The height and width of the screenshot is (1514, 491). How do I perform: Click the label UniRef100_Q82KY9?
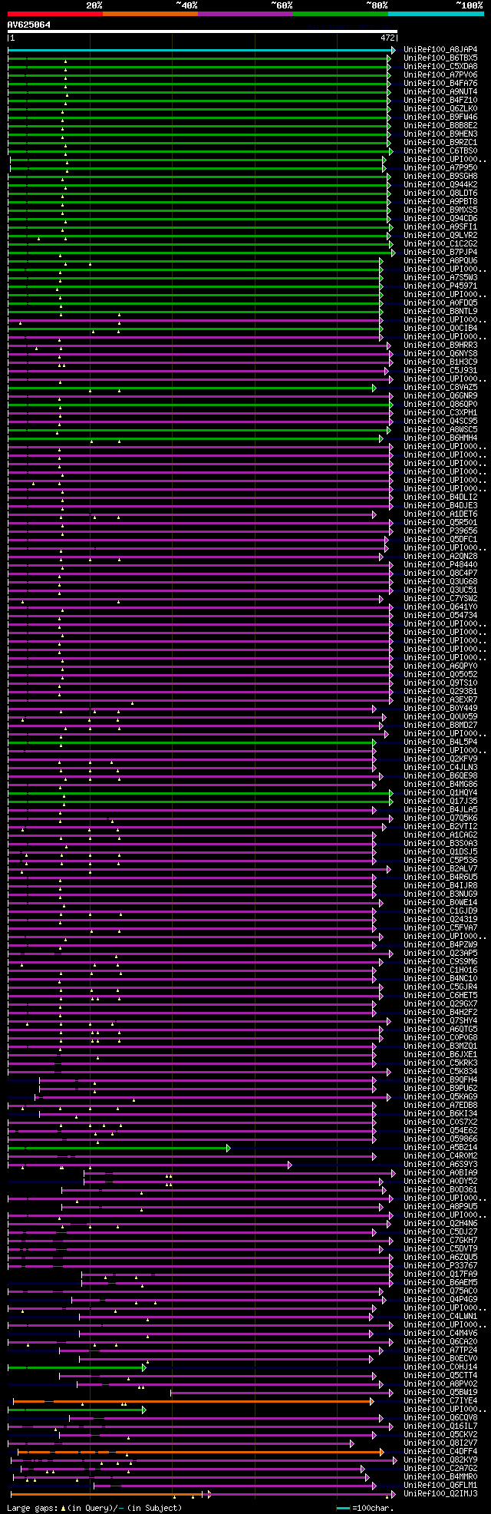(x=440, y=1460)
